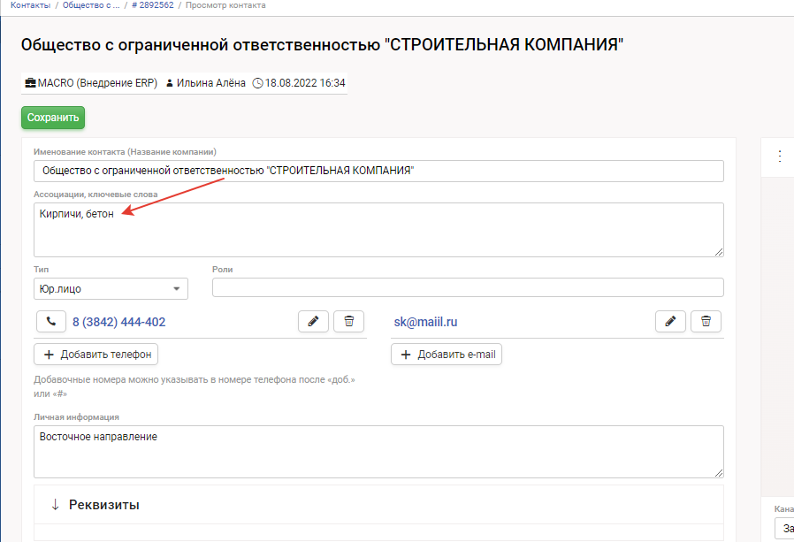The height and width of the screenshot is (542, 794).
Task: Remove the email using trash icon
Action: coord(706,322)
